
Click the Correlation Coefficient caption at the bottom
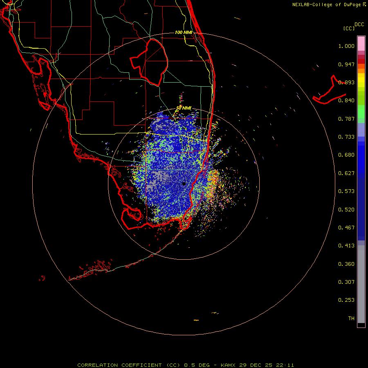click(x=185, y=365)
